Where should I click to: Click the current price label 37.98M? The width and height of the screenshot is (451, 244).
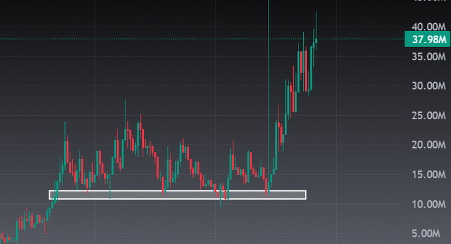coord(427,39)
